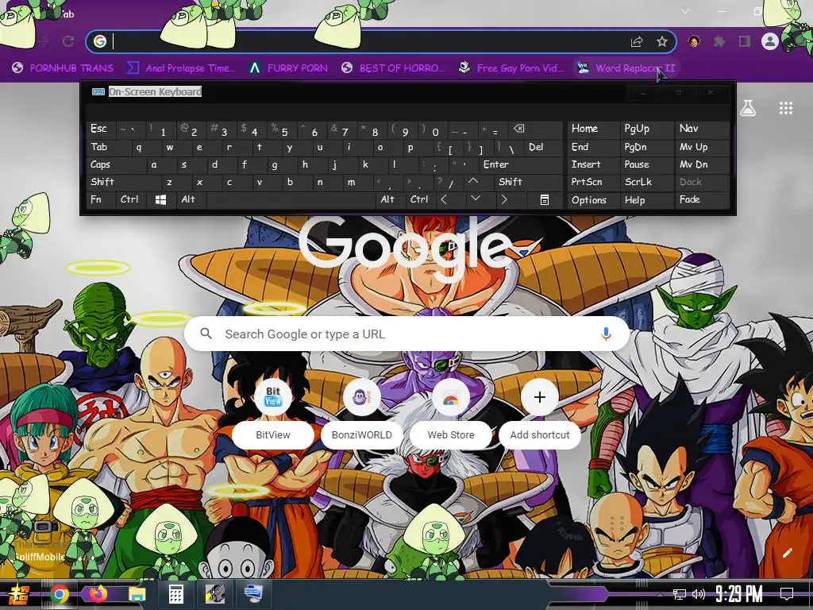The width and height of the screenshot is (813, 610).
Task: Click the extension avatar icon in toolbar
Action: pos(694,41)
